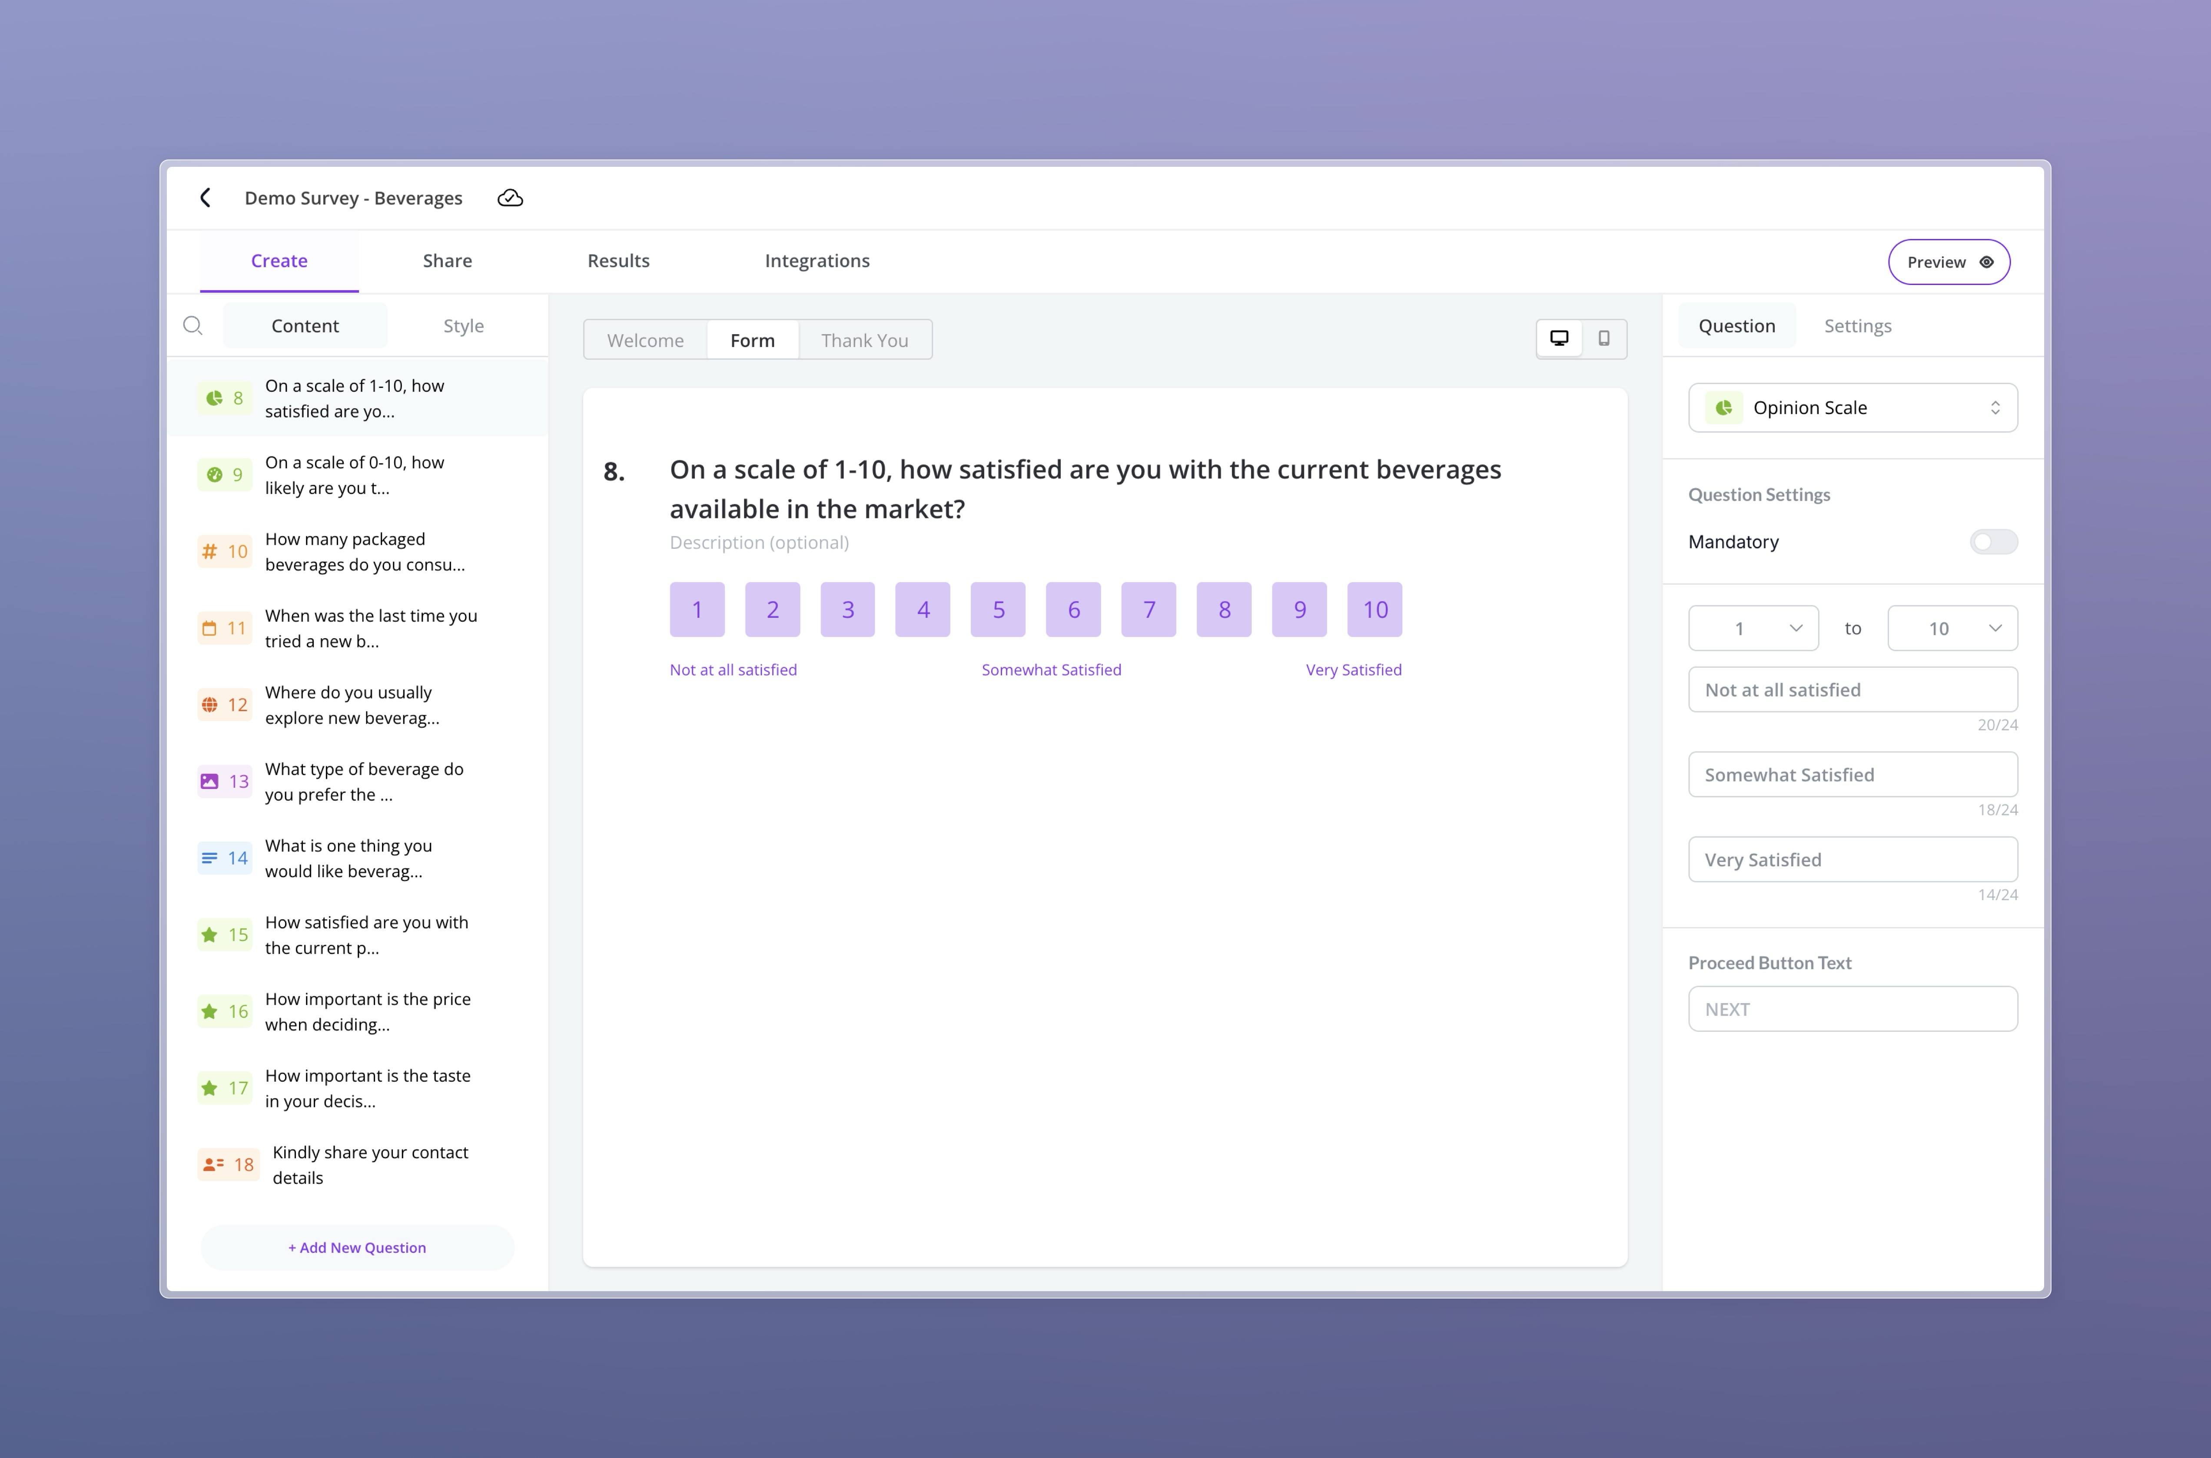
Task: Click the text lines icon of question 14
Action: pos(209,858)
